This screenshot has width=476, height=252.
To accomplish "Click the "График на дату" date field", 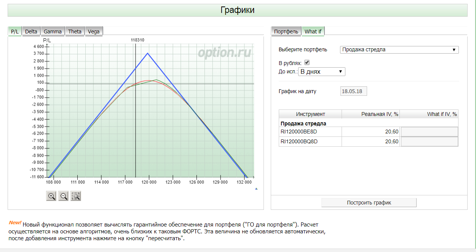I will (x=353, y=91).
